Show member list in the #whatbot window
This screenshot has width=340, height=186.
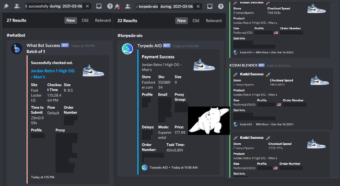pos(17,6)
